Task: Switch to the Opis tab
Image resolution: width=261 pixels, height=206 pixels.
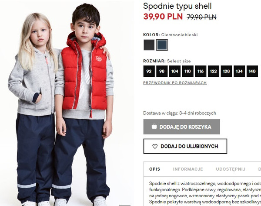Action: pos(154,169)
